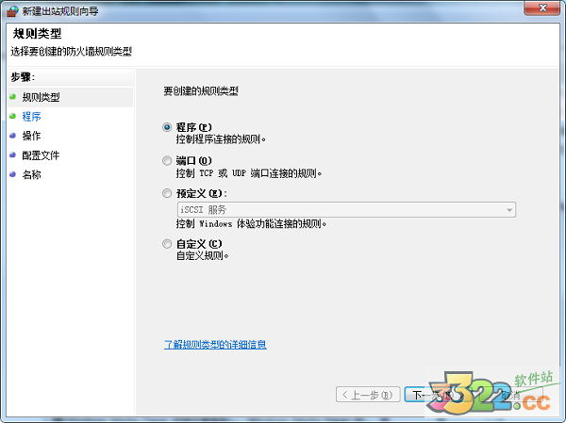This screenshot has width=566, height=423.
Task: Click the text 控制程序连接的规则。
Action: 221,139
